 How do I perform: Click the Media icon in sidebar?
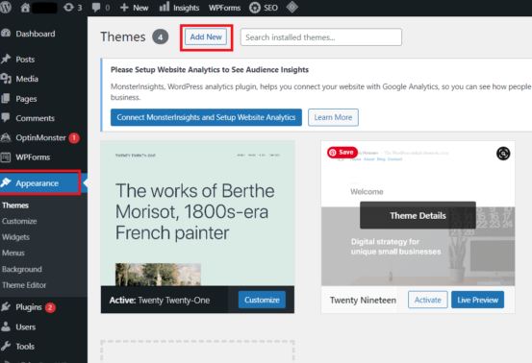[x=6, y=79]
